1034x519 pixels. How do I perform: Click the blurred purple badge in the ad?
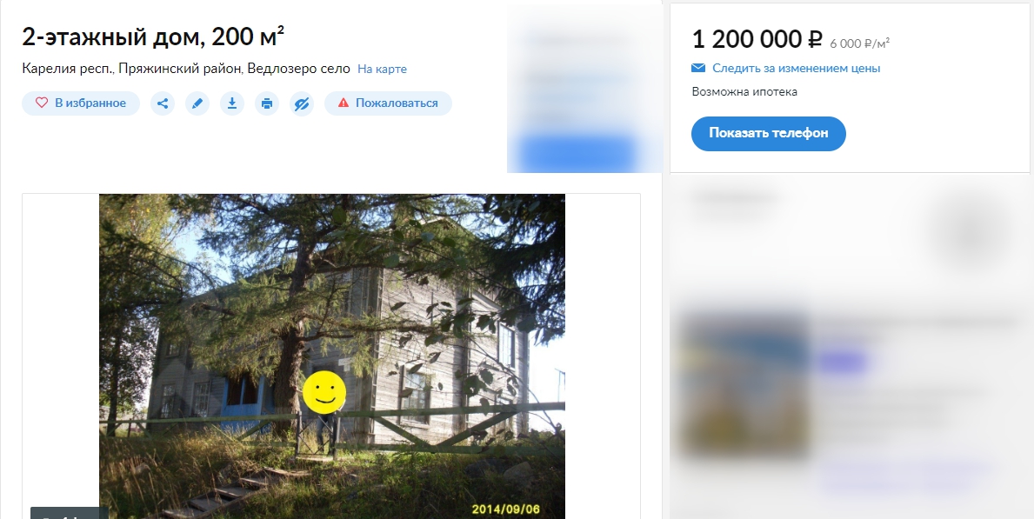click(x=843, y=362)
